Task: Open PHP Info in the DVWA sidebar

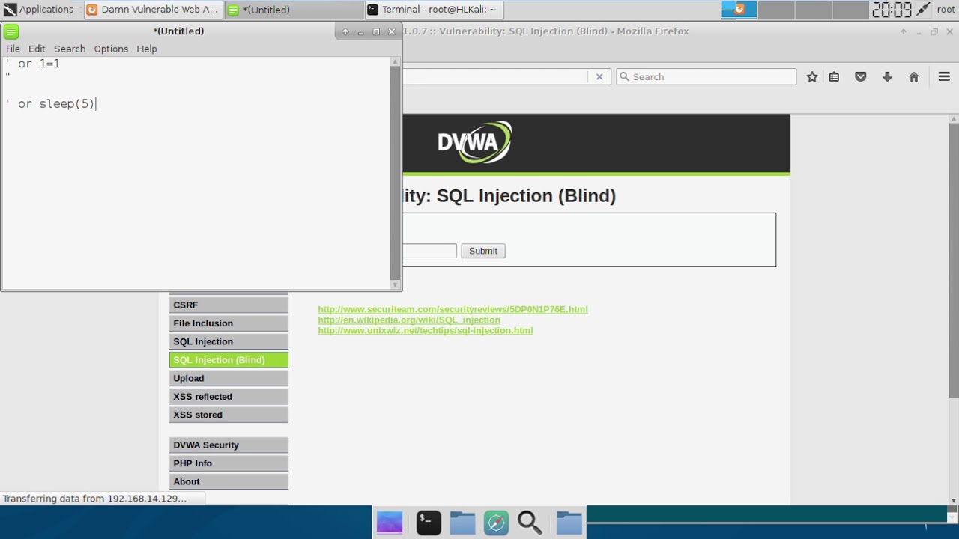Action: coord(229,463)
